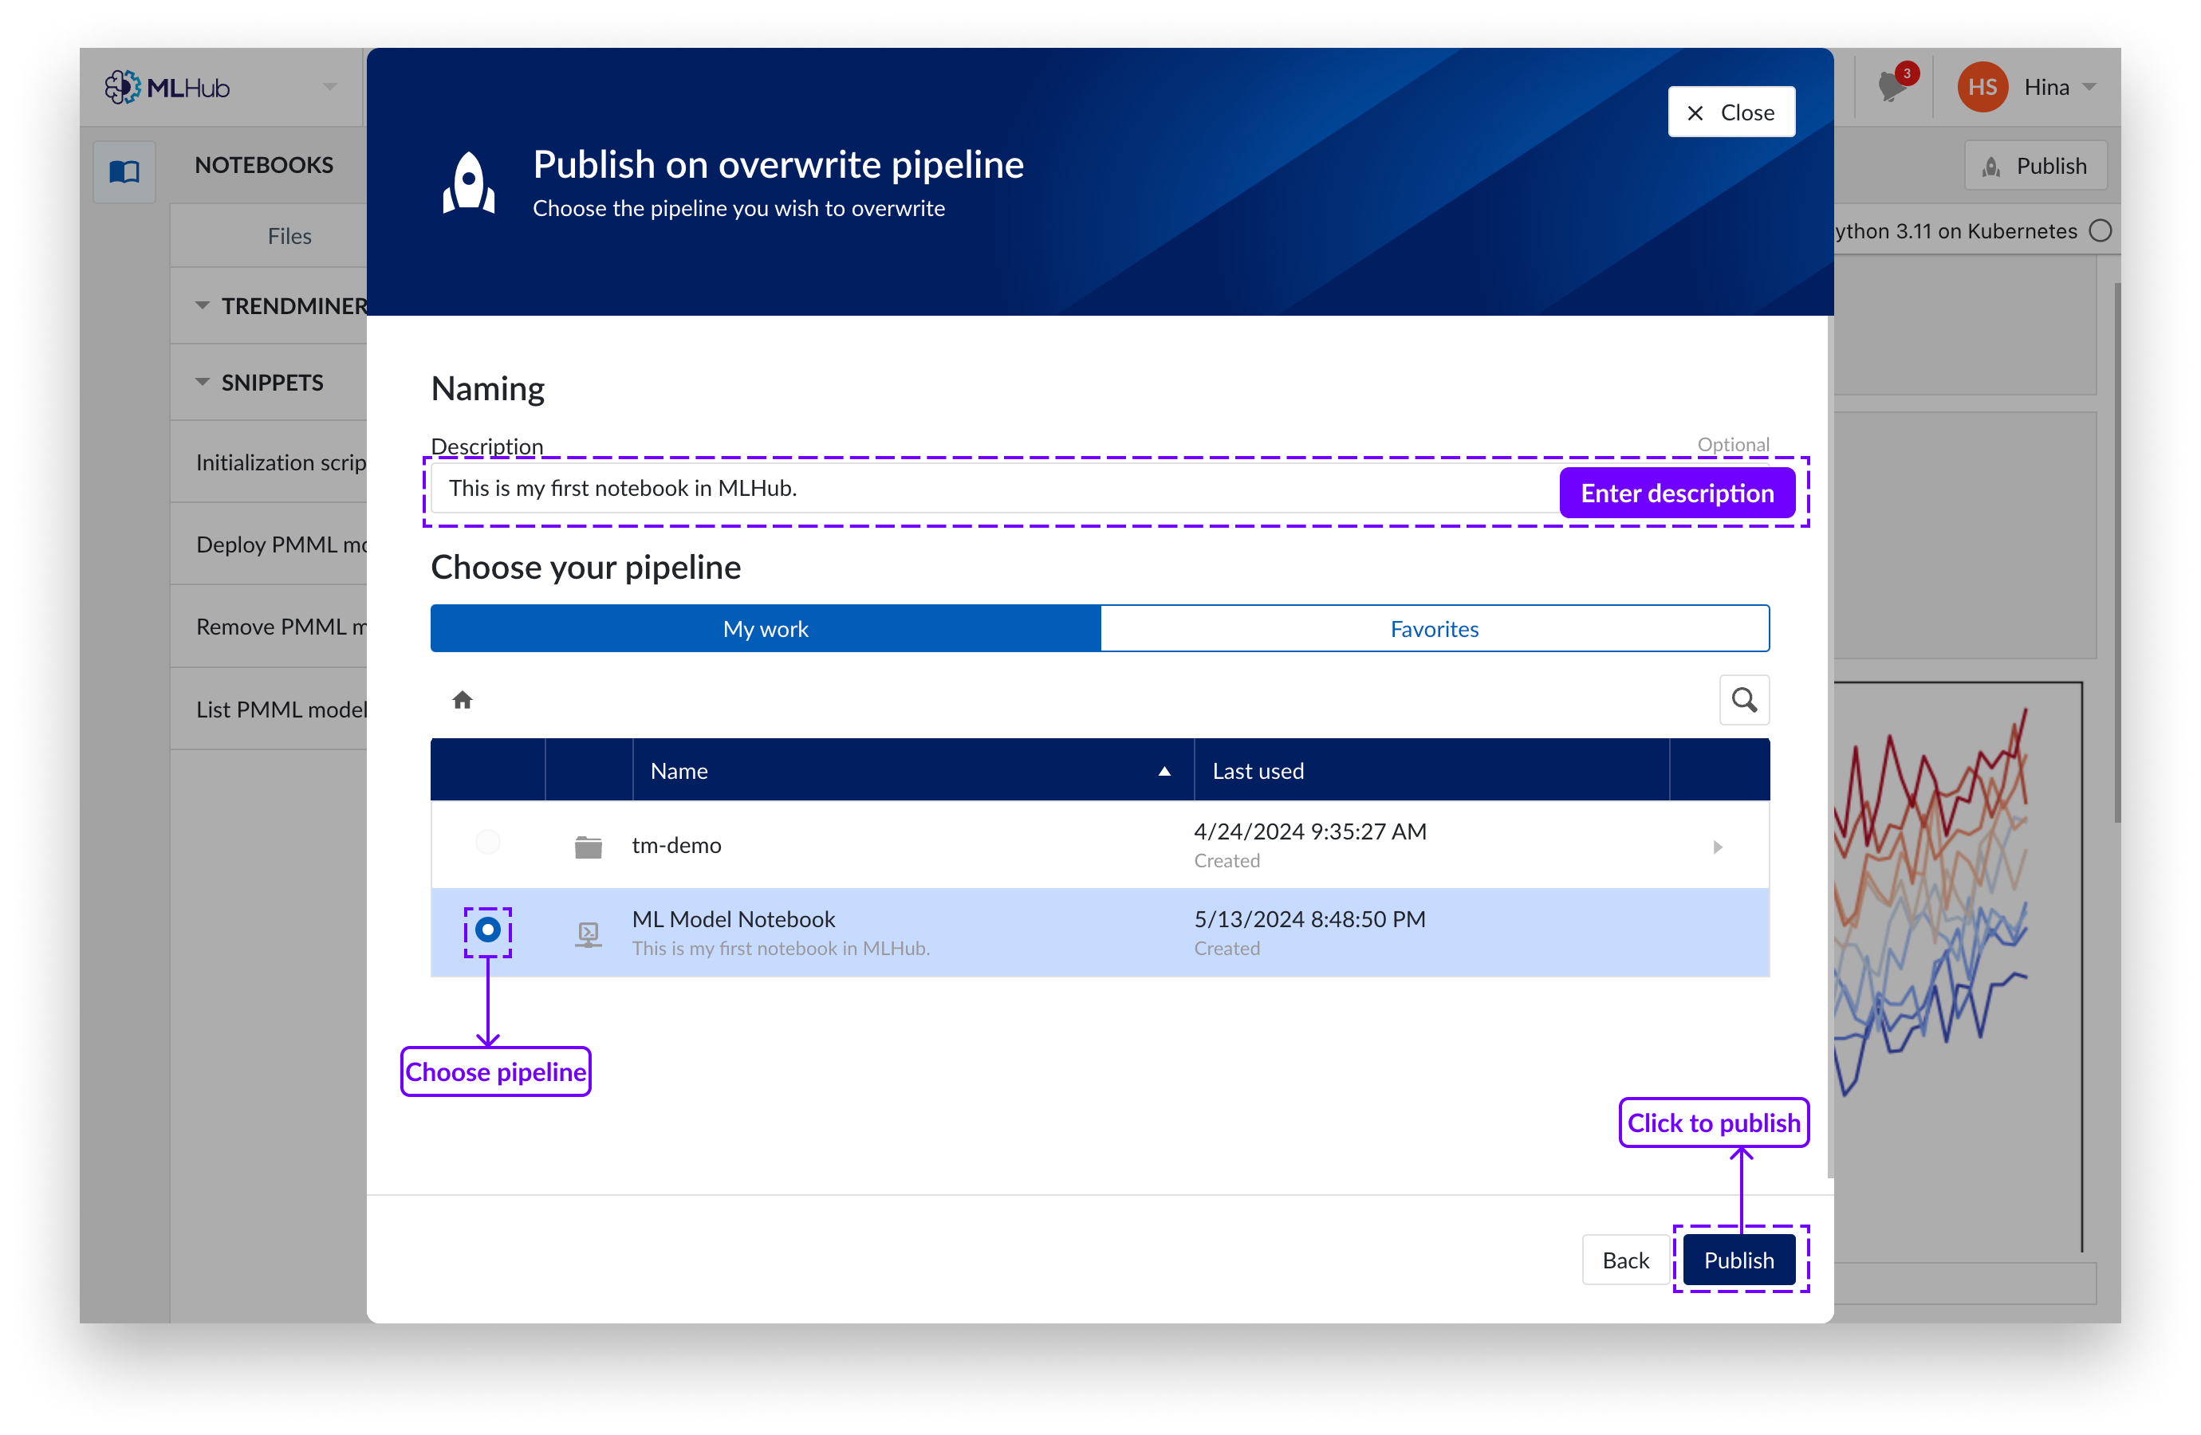
Task: Click the ML Model Notebook pipeline icon
Action: (x=589, y=934)
